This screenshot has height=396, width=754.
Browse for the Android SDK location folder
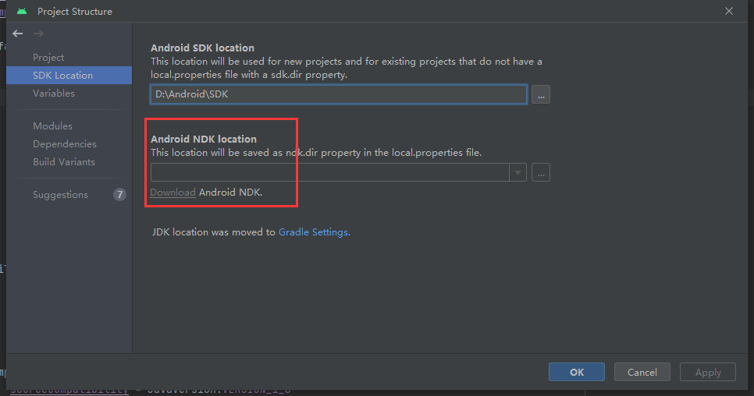(x=541, y=94)
